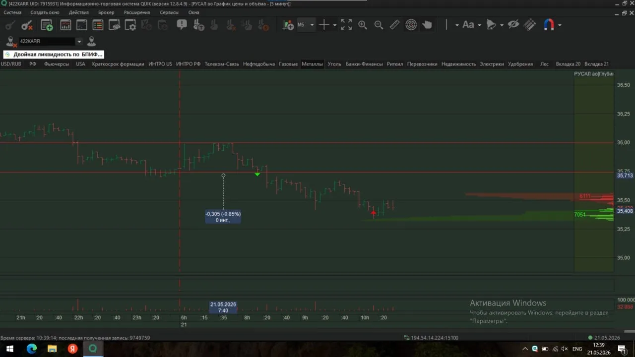
Task: Open the window settings gear icon
Action: [130, 25]
